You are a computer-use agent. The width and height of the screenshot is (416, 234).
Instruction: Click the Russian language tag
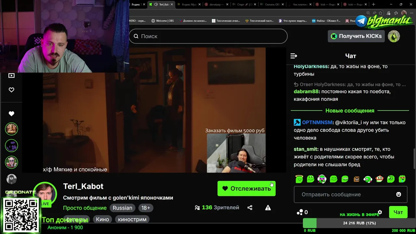point(123,208)
